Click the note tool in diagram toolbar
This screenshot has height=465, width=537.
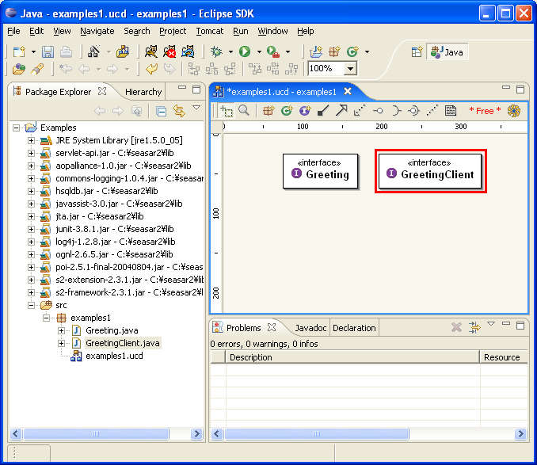point(451,111)
